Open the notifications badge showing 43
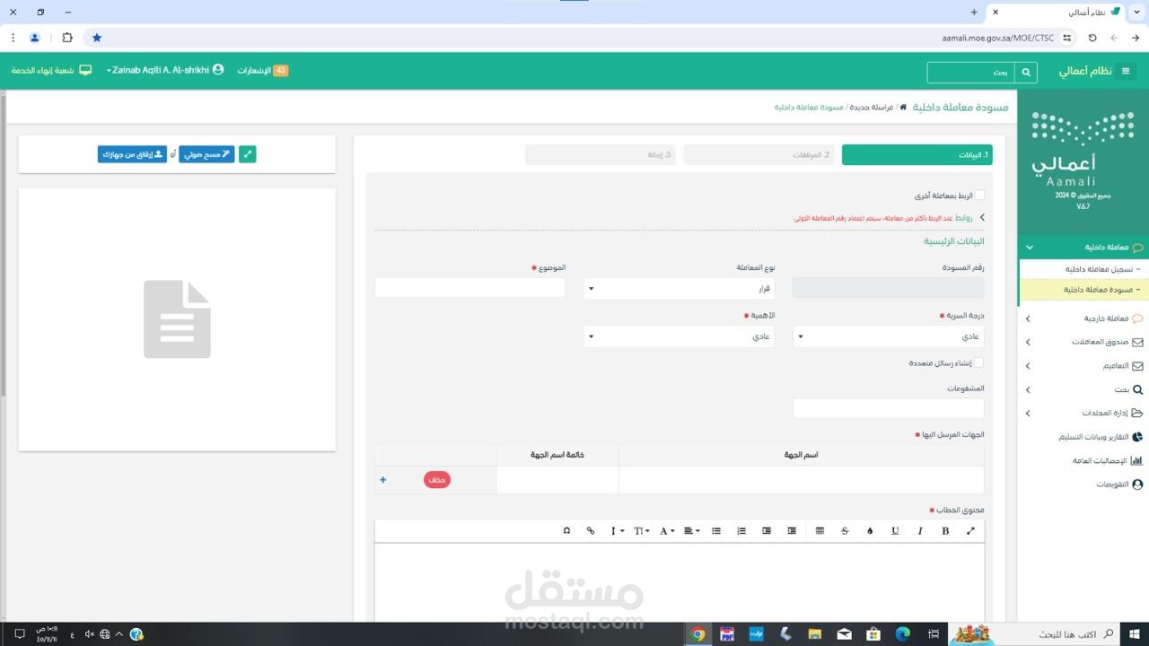The height and width of the screenshot is (646, 1149). [x=280, y=70]
